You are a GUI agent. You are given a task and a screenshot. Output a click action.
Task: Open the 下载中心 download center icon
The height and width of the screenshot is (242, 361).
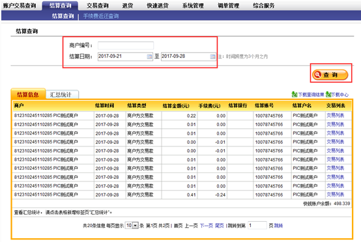tap(328, 94)
